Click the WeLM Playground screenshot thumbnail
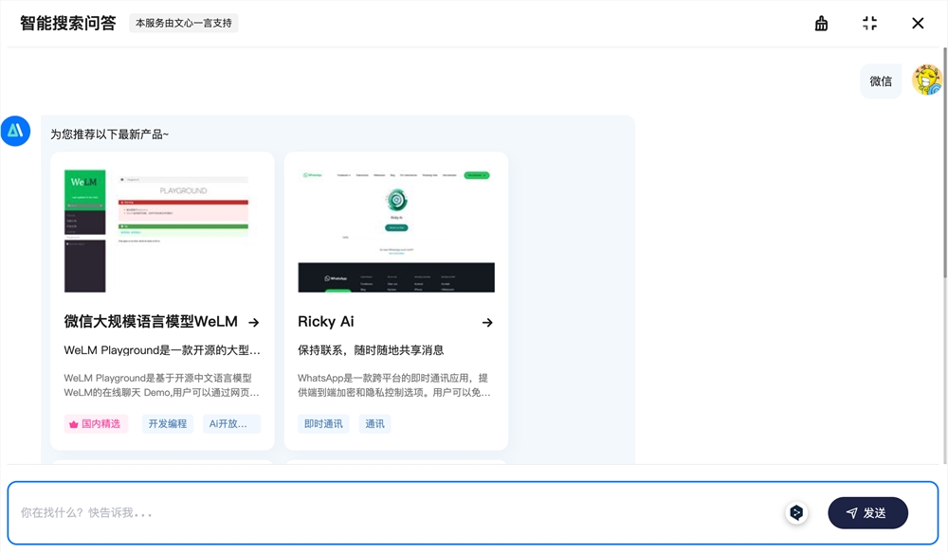The image size is (948, 552). pyautogui.click(x=162, y=227)
